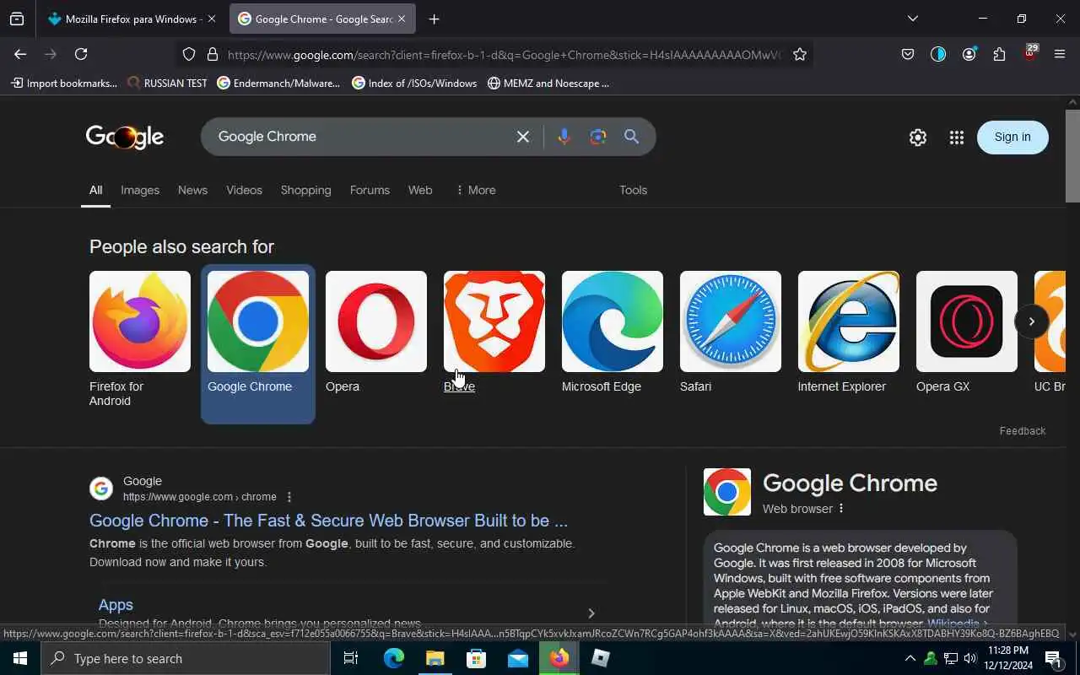Click the Sign in button
This screenshot has height=675, width=1080.
click(x=1012, y=137)
